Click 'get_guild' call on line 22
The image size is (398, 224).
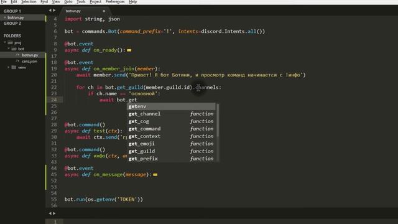click(x=130, y=88)
